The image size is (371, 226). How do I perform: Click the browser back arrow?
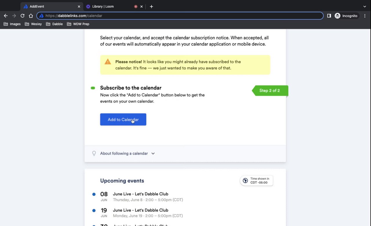[6, 16]
